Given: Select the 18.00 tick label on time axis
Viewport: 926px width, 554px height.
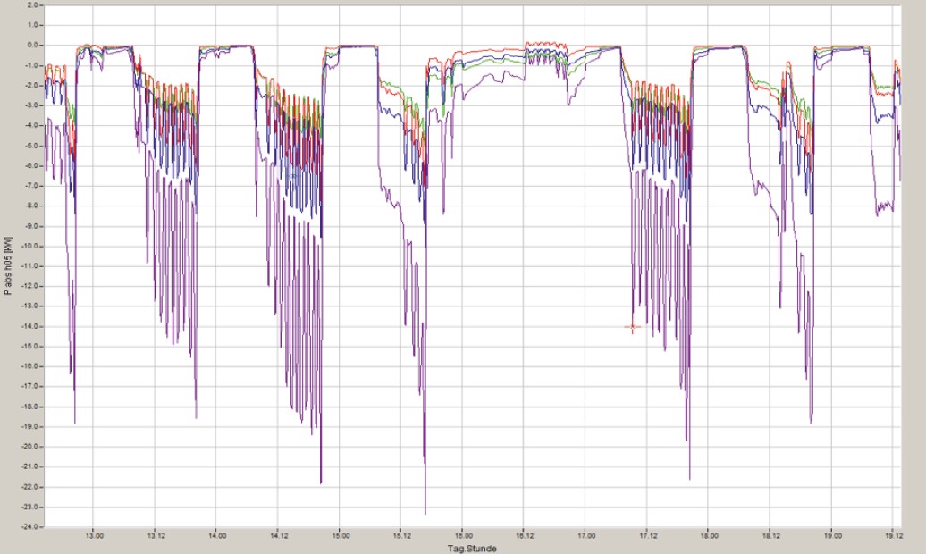Looking at the screenshot, I should (708, 536).
